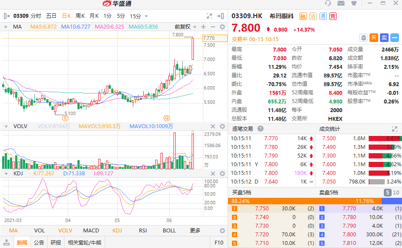Image resolution: width=402 pixels, height=248 pixels.
Task: Switch to the 周K weekly chart tab
Action: coord(80,16)
